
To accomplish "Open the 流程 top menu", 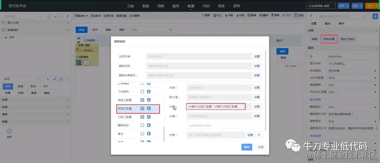I will pos(161,6).
